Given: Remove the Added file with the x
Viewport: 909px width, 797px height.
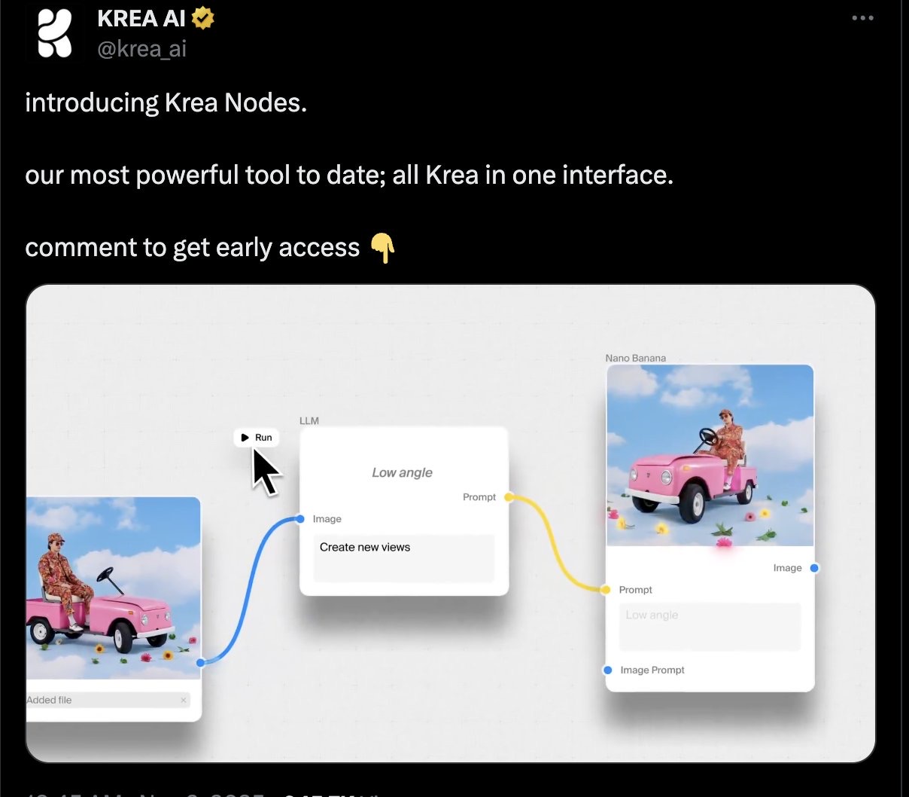Looking at the screenshot, I should pyautogui.click(x=183, y=700).
